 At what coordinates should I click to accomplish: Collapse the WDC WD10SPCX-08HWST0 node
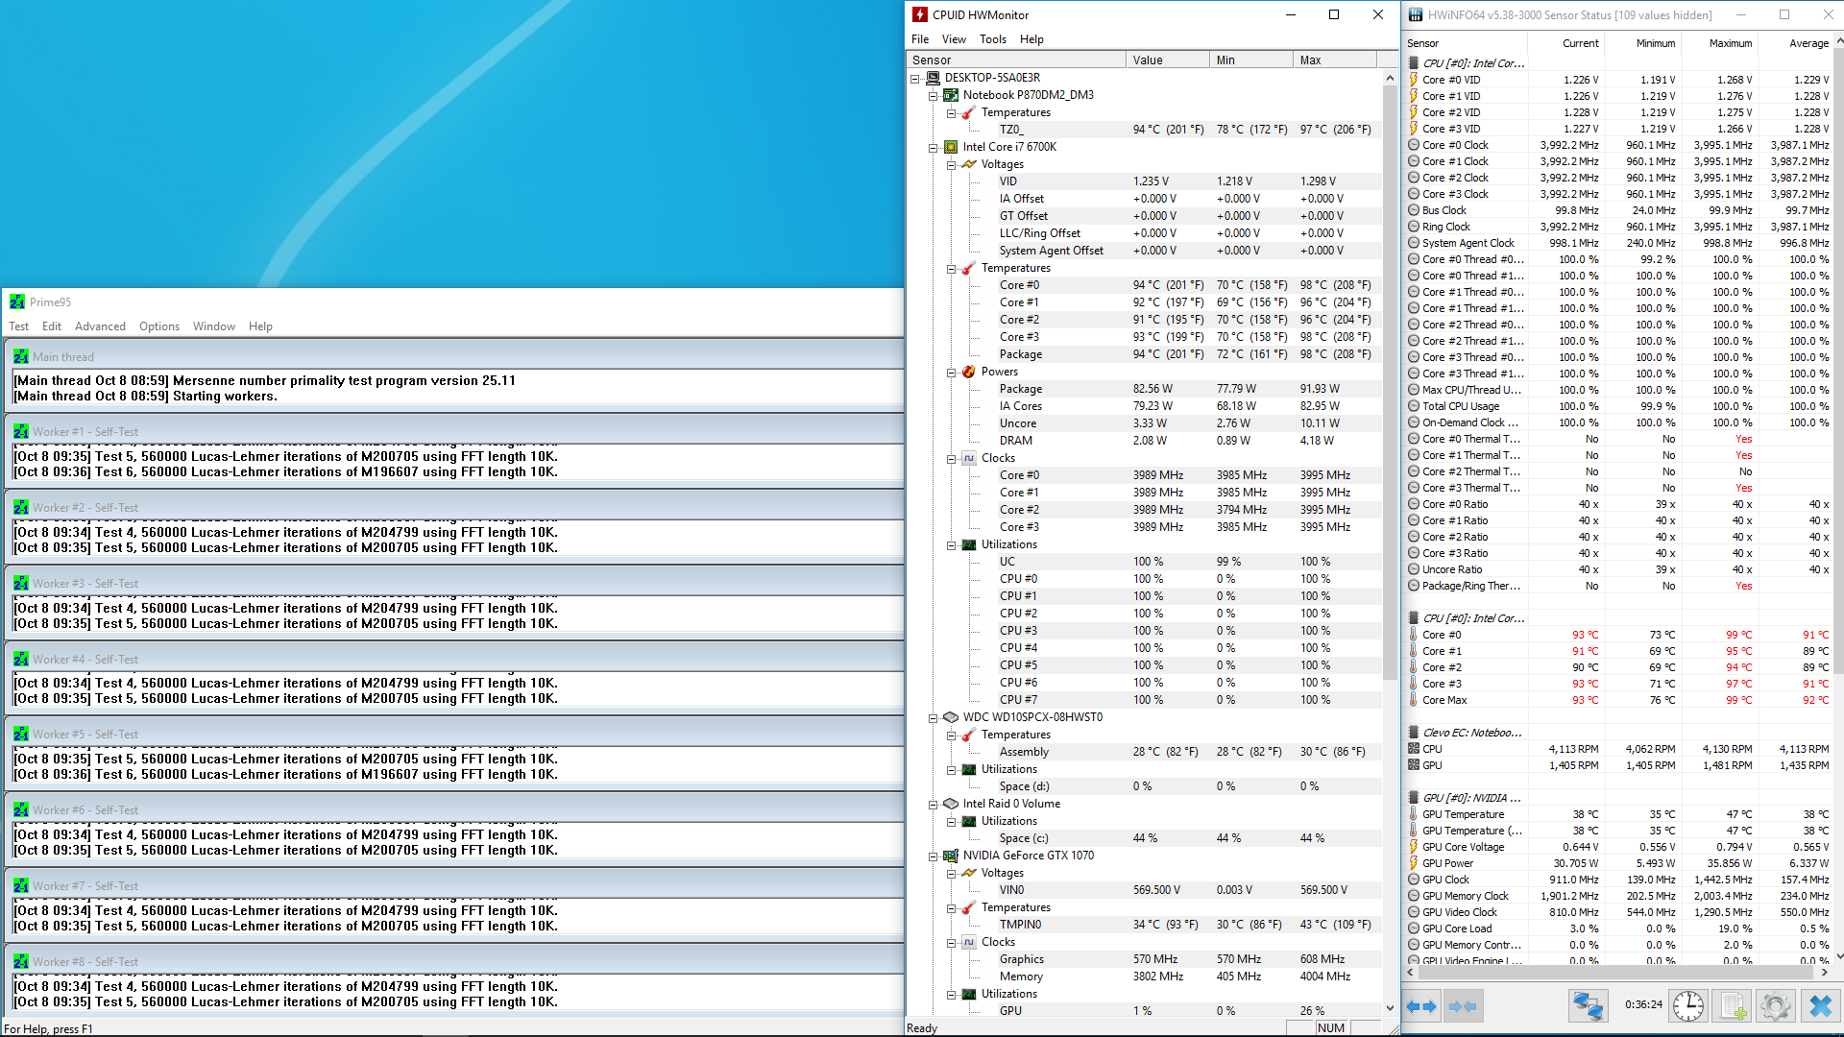(933, 718)
